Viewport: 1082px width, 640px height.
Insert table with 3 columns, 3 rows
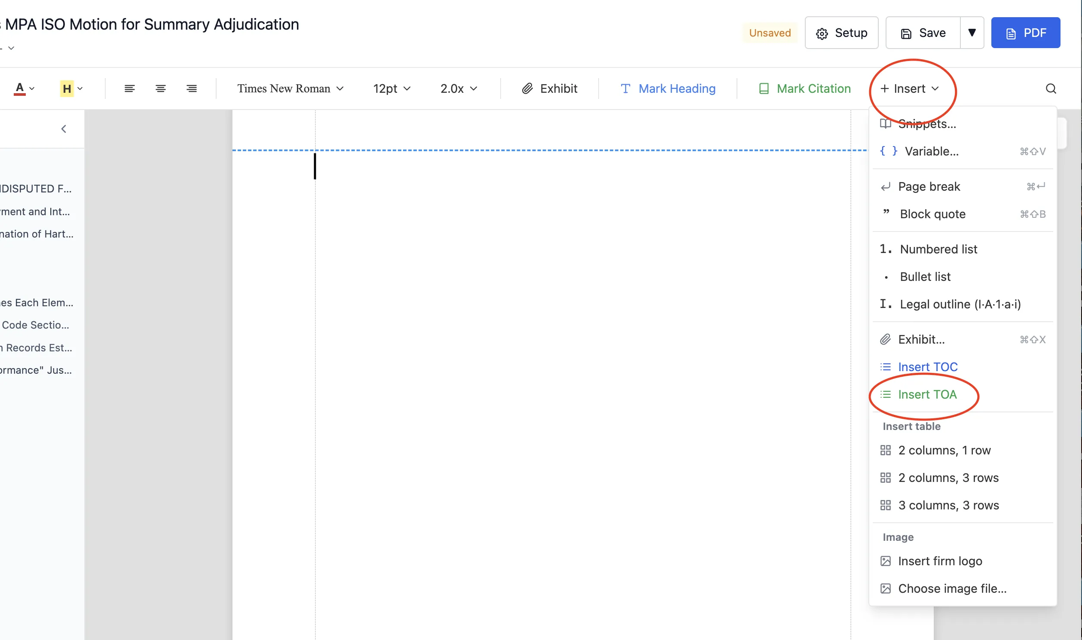click(963, 505)
